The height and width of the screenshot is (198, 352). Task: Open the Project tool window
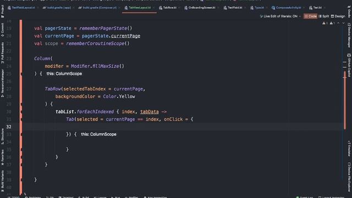pos(2,12)
